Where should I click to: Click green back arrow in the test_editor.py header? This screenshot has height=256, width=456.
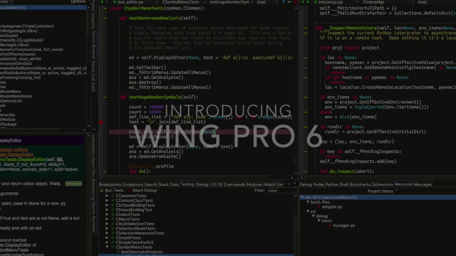click(102, 2)
